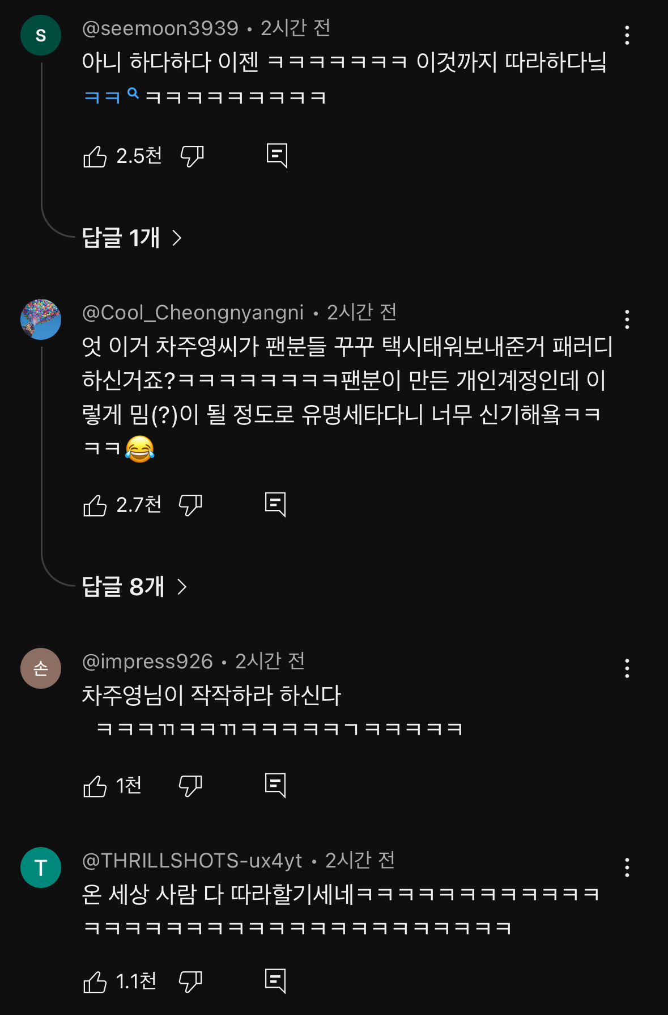Screen dimensions: 668x1015
Task: Dislike the @seemoon3939 comment
Action: [192, 156]
